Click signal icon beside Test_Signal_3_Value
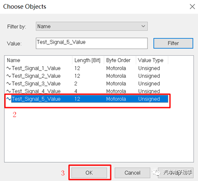This screenshot has height=181, width=198. click(x=9, y=84)
